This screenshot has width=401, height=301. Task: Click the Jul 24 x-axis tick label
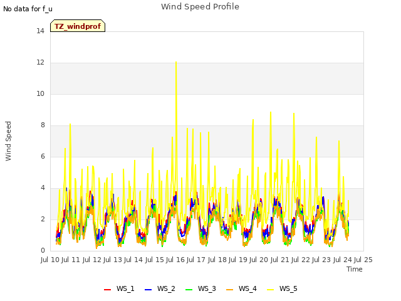[343, 260]
